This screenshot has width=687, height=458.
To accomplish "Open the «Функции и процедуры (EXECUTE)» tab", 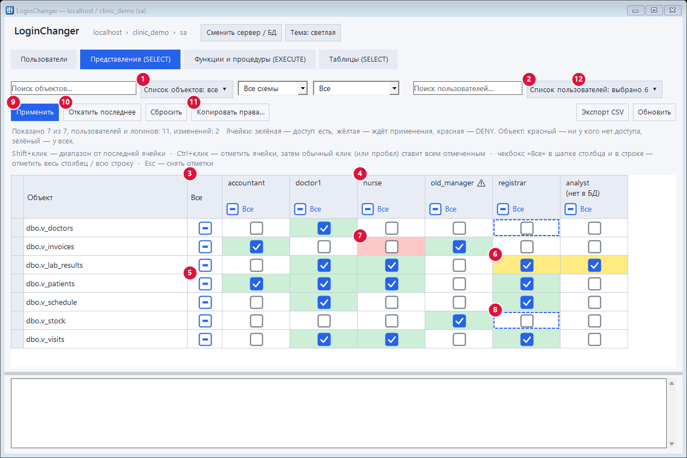I will 250,59.
